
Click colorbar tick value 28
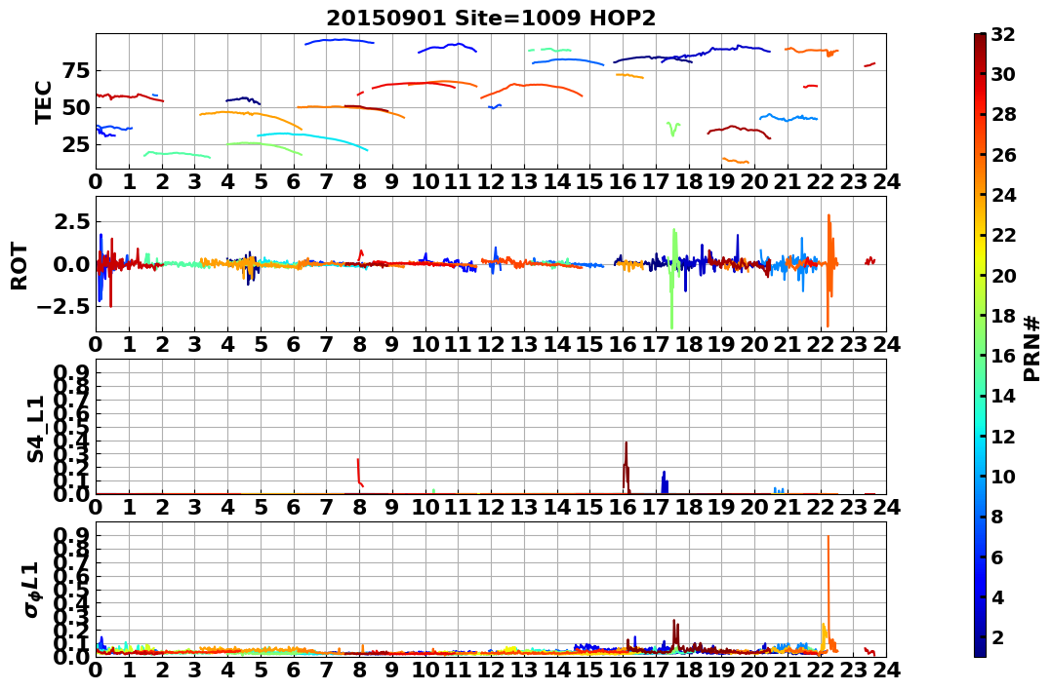[1003, 114]
